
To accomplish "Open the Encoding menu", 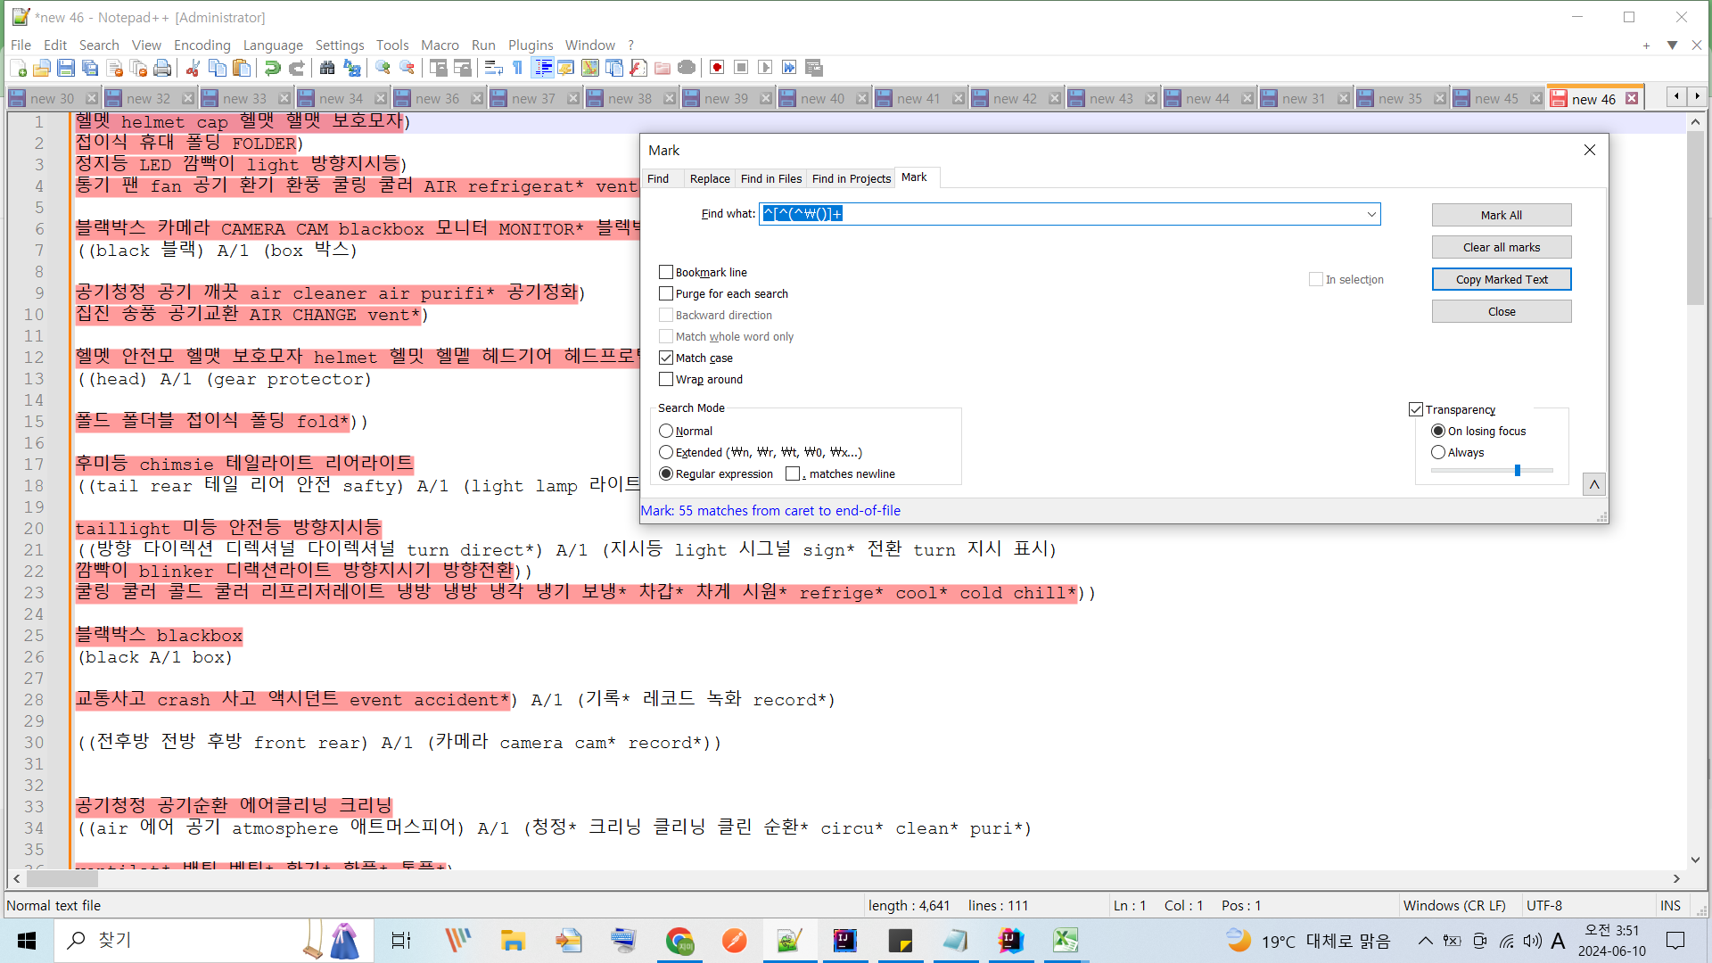I will coord(202,45).
